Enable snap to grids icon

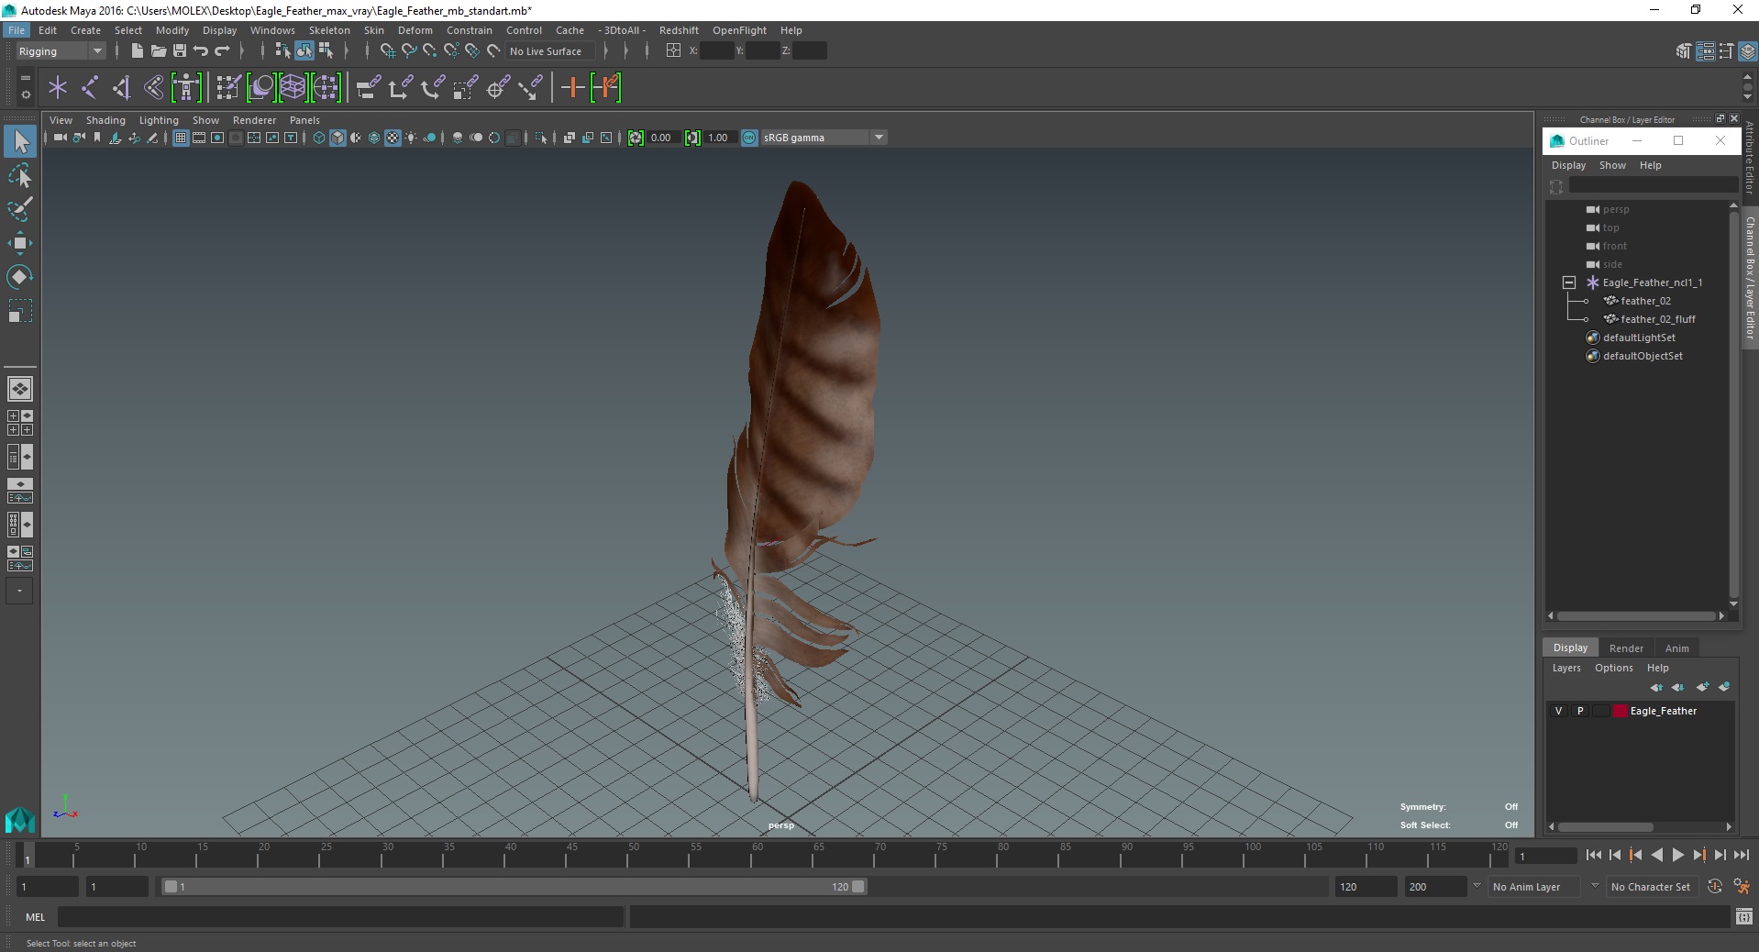tap(387, 51)
